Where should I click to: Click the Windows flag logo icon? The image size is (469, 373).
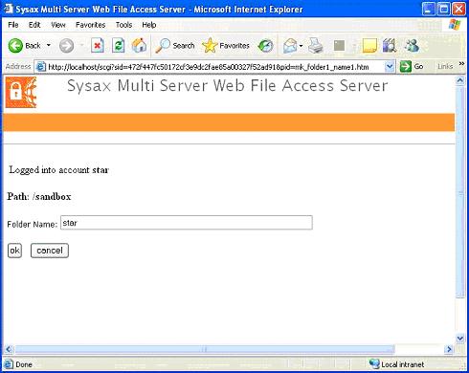[x=455, y=25]
